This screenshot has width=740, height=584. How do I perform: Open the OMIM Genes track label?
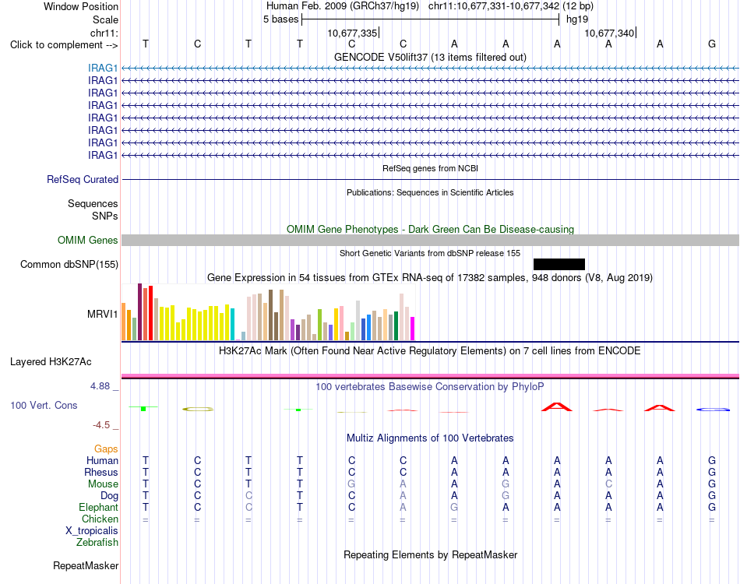(87, 240)
